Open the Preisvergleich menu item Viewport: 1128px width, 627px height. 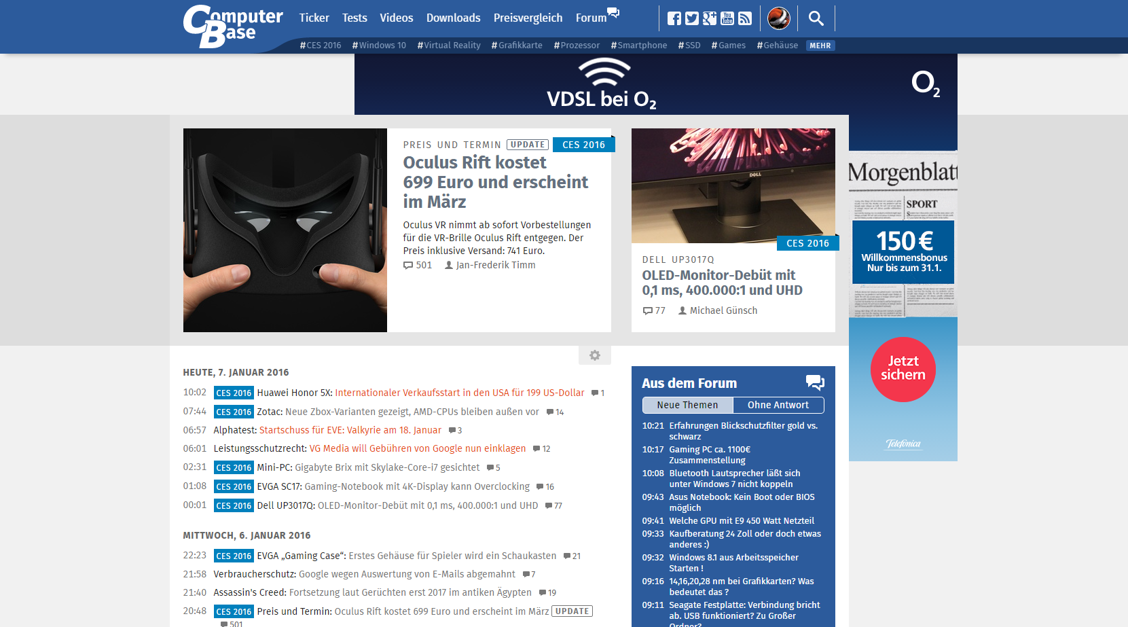(x=528, y=18)
